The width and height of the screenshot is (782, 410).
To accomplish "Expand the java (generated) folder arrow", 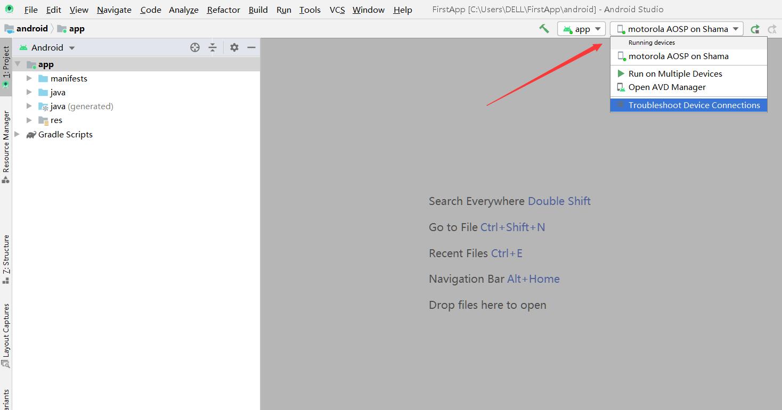I will tap(29, 106).
